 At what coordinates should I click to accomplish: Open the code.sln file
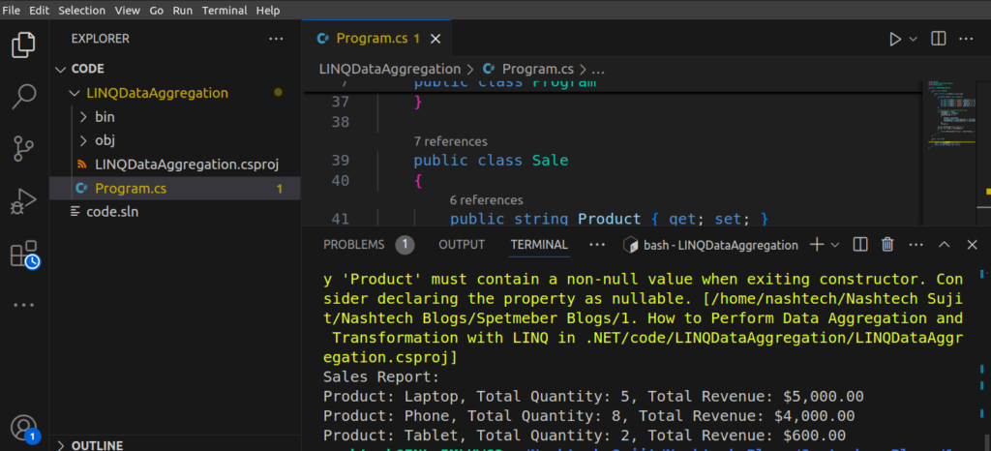tap(112, 211)
